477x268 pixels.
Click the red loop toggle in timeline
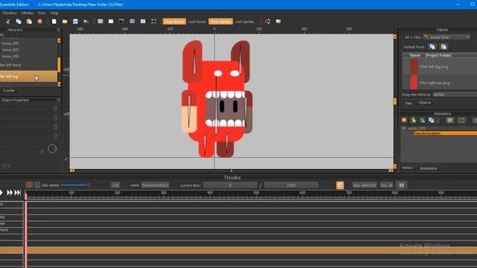(x=29, y=185)
